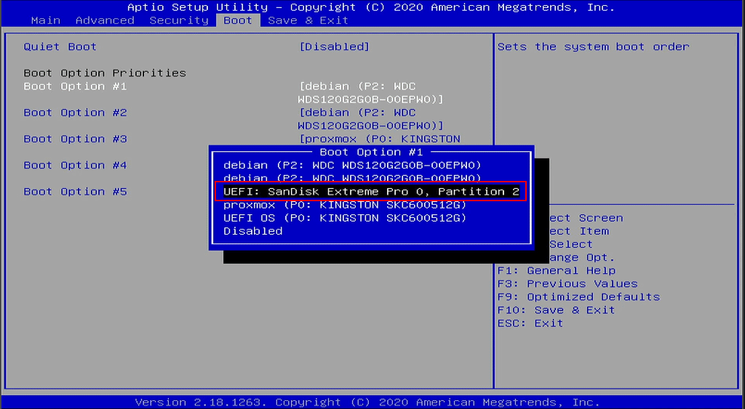Select Boot Option #4 row label
745x409 pixels.
click(x=75, y=166)
